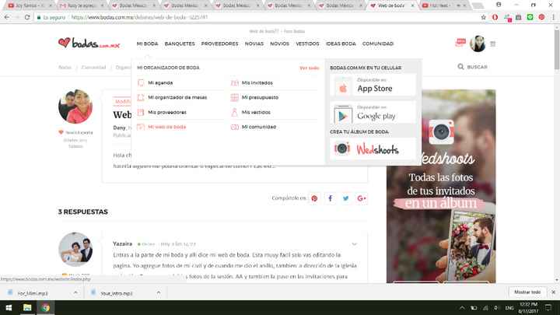Open NOVIAS navigation menu
The image size is (560, 315).
[254, 44]
